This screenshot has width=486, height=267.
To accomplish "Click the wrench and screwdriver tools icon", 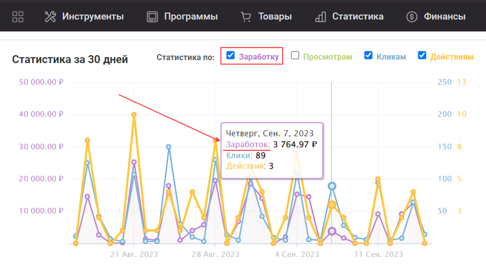I will pos(50,17).
